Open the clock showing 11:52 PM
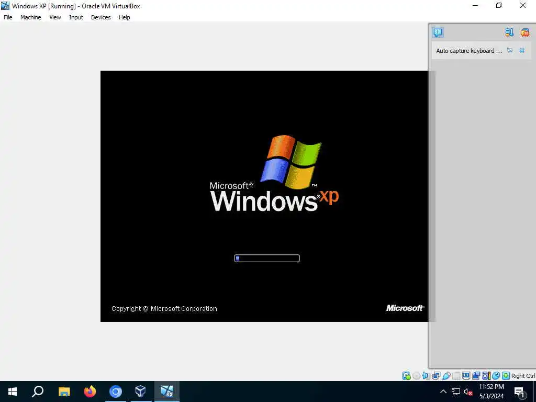The width and height of the screenshot is (536, 402). (491, 392)
